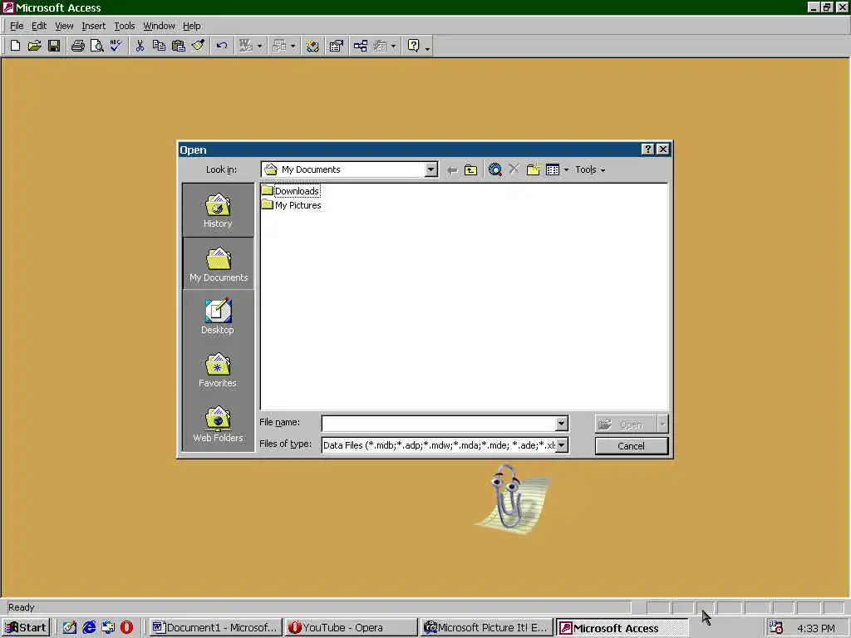Open the OfficeLinks dropdown arrow
851x638 pixels.
pos(259,47)
